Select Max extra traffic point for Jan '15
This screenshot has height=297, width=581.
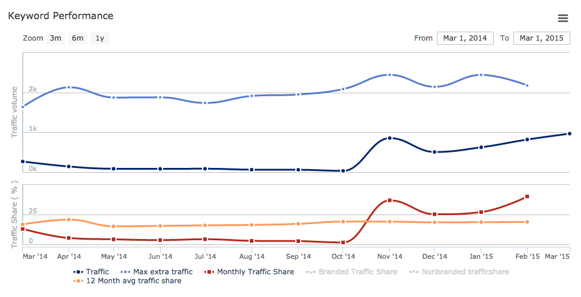point(481,75)
